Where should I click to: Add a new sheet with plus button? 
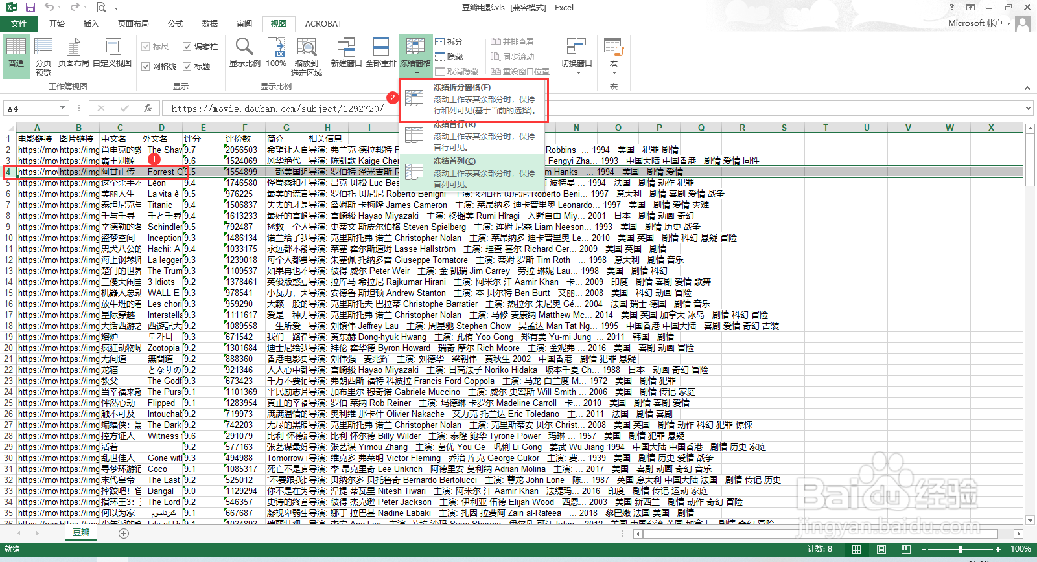pos(124,533)
